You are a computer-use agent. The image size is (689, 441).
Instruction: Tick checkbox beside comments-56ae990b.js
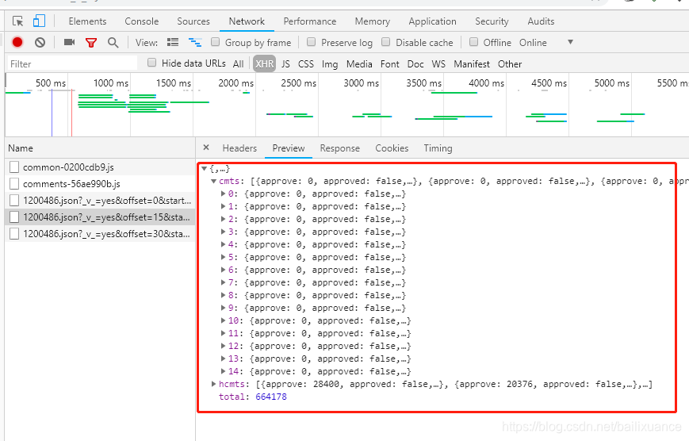tap(14, 184)
